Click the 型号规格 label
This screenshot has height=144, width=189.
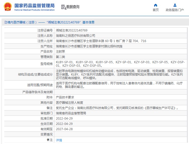(46, 64)
